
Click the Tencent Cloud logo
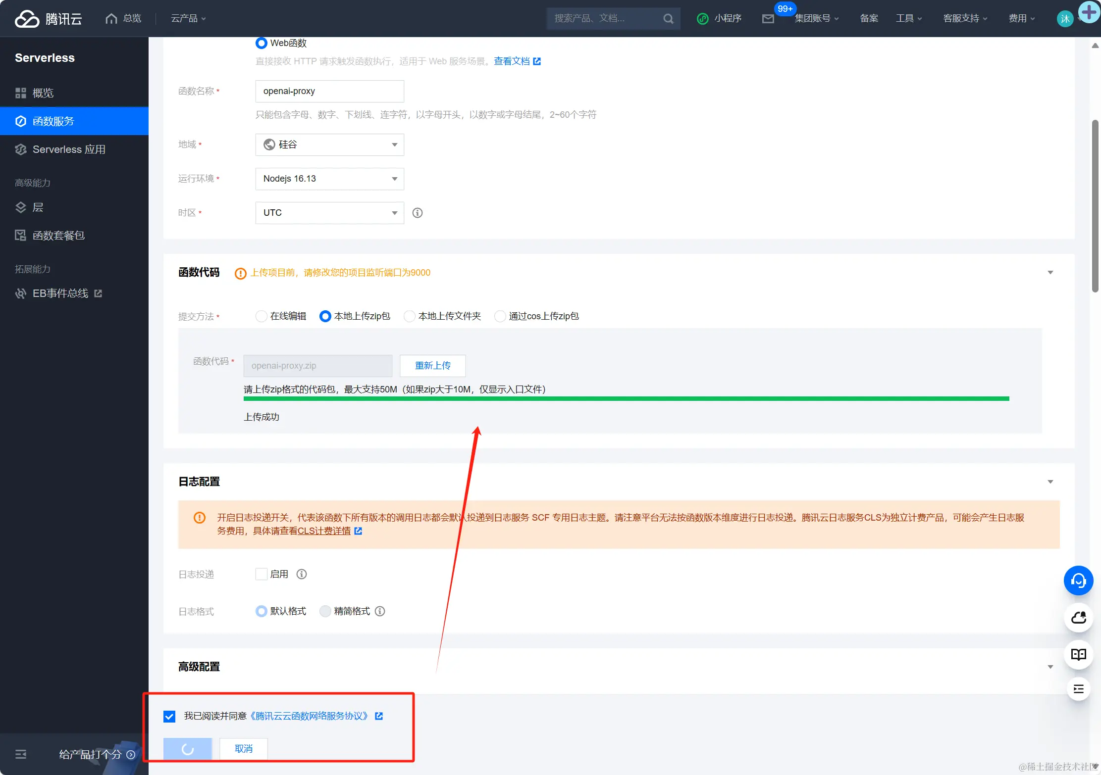tap(47, 18)
